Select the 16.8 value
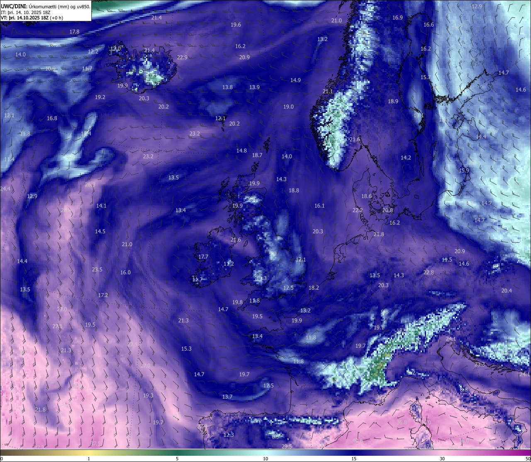Screen dimensions: 531x462 click(x=52, y=119)
